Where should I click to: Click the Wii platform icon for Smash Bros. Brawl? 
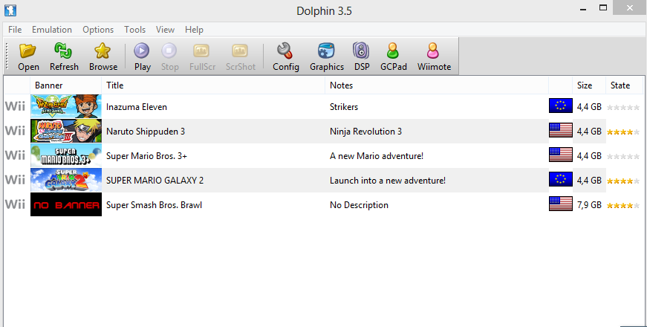[16, 204]
